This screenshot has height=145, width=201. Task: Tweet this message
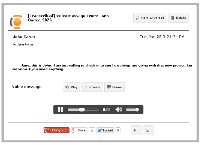point(105,130)
